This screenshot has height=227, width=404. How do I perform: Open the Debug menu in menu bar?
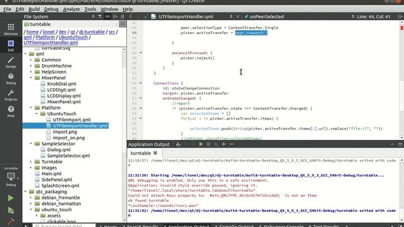(51, 9)
